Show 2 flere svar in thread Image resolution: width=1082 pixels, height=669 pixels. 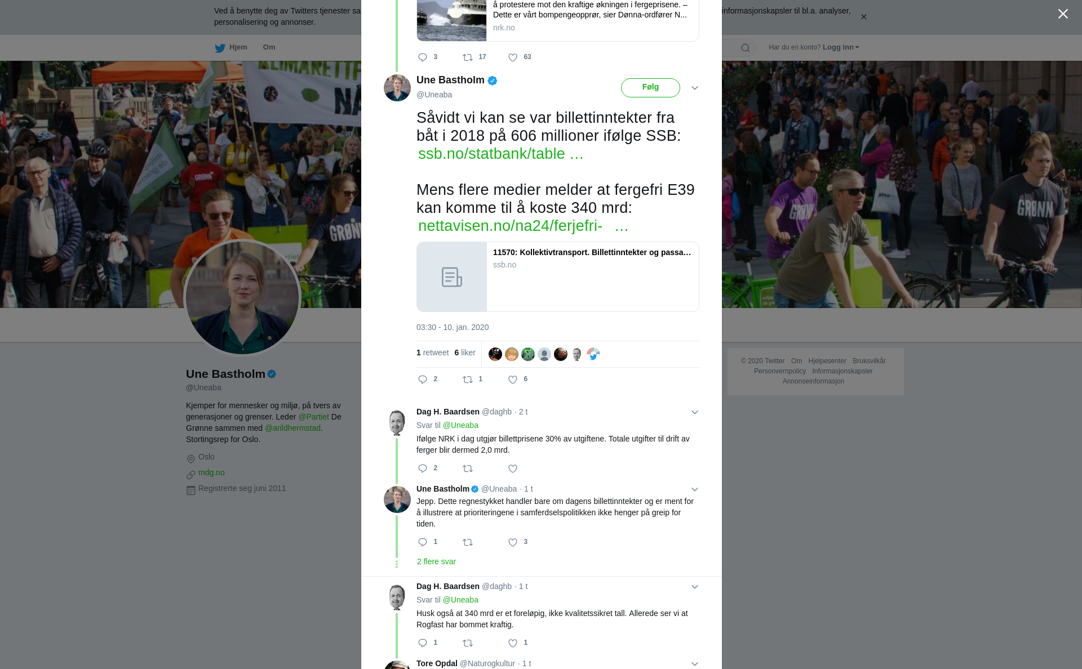tap(436, 561)
